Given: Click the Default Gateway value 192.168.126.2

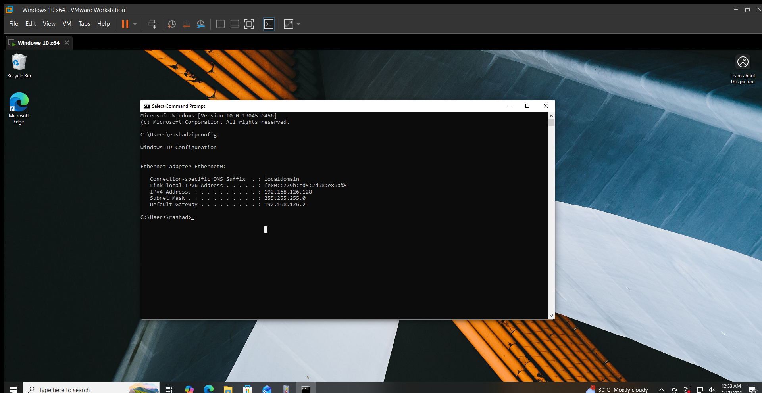Looking at the screenshot, I should coord(285,205).
